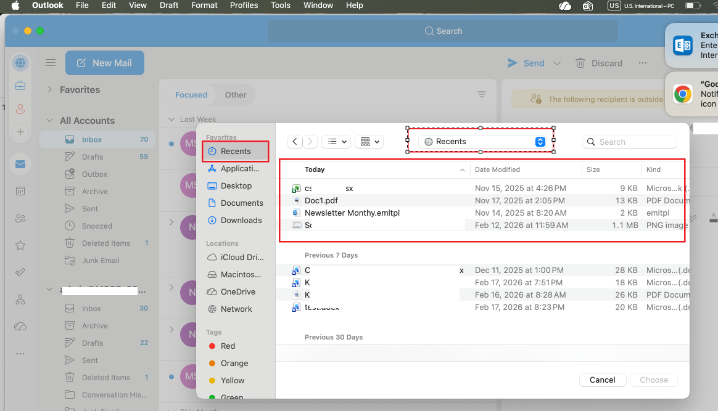The width and height of the screenshot is (718, 411).
Task: Click the Outlook Search field
Action: tap(443, 31)
